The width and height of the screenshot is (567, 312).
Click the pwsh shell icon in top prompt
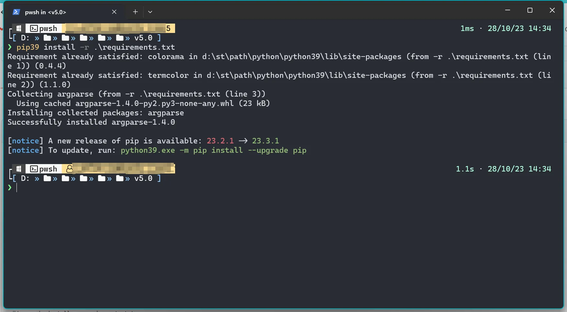point(34,28)
